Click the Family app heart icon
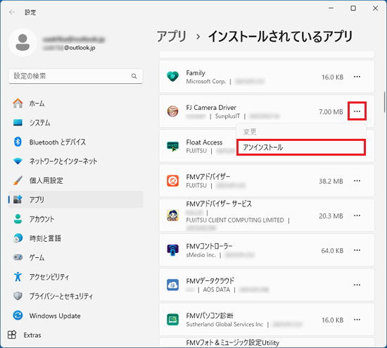Screen dimensions: 387x348 point(172,77)
